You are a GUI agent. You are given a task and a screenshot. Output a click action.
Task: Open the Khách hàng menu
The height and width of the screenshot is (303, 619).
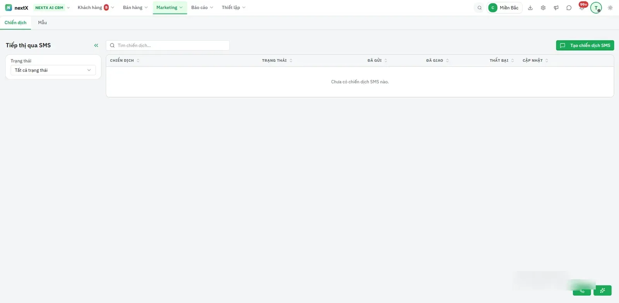click(x=96, y=8)
